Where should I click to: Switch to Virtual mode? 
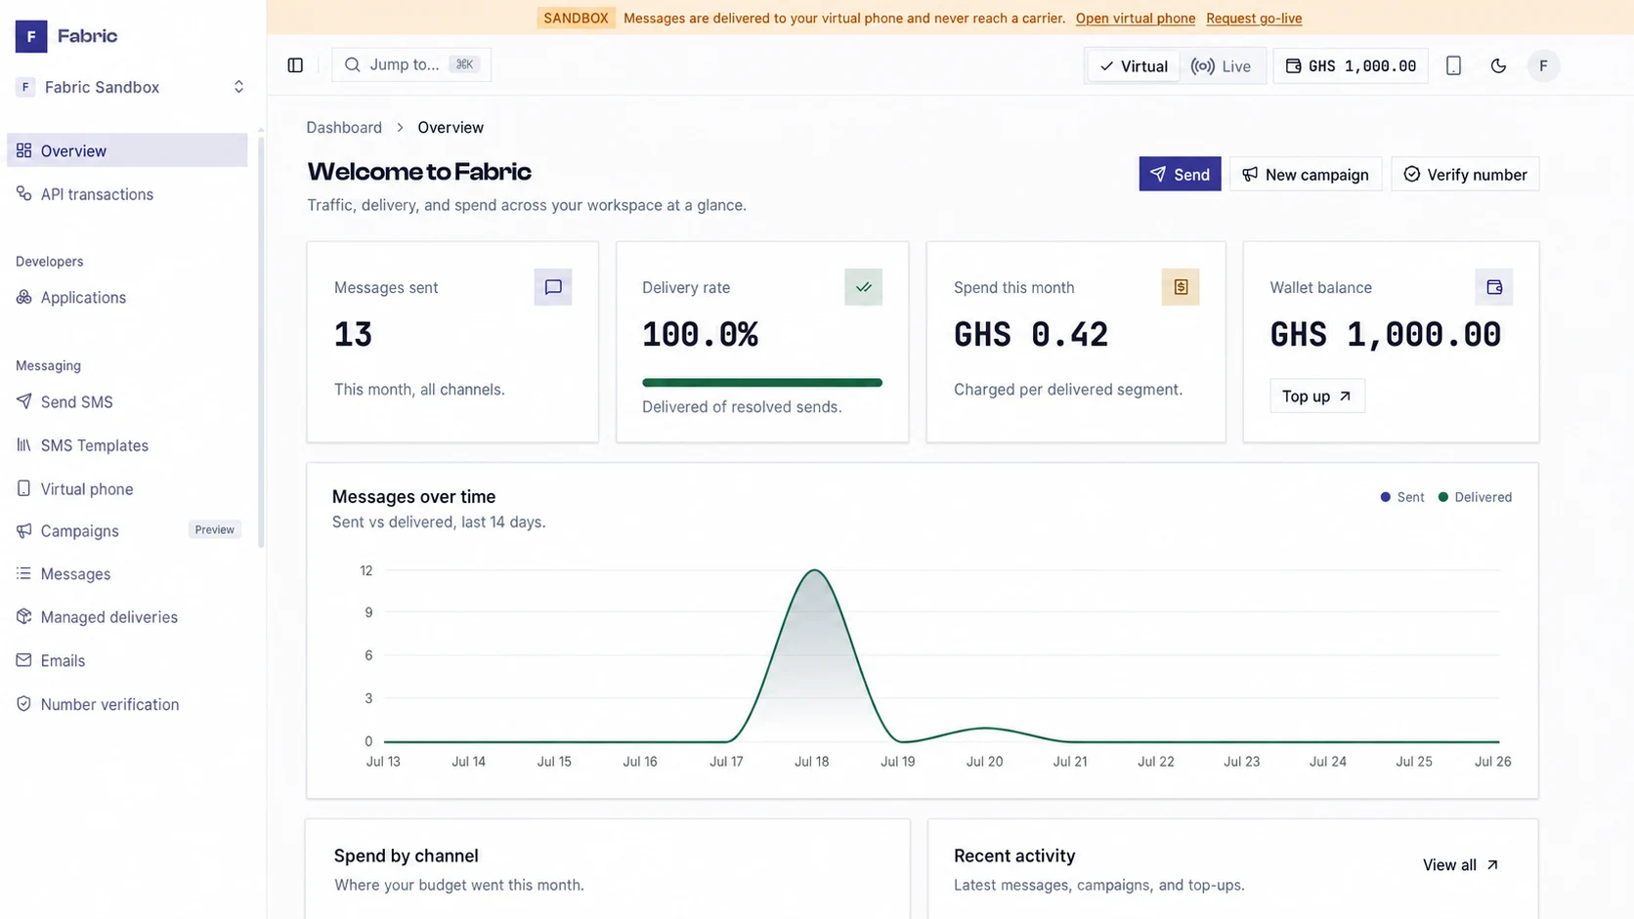click(1134, 65)
